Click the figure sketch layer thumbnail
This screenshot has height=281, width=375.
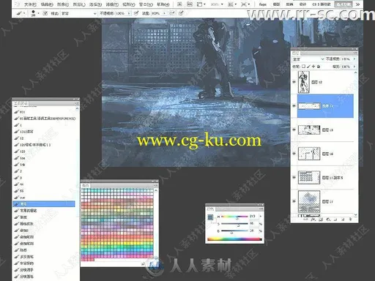(304, 82)
